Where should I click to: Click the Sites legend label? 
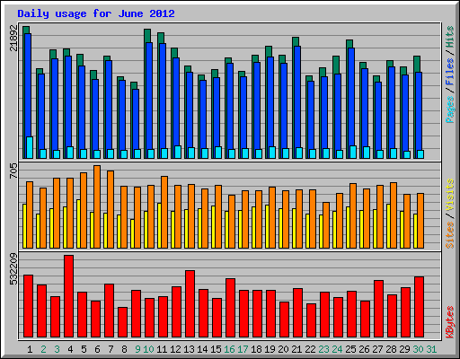450,235
